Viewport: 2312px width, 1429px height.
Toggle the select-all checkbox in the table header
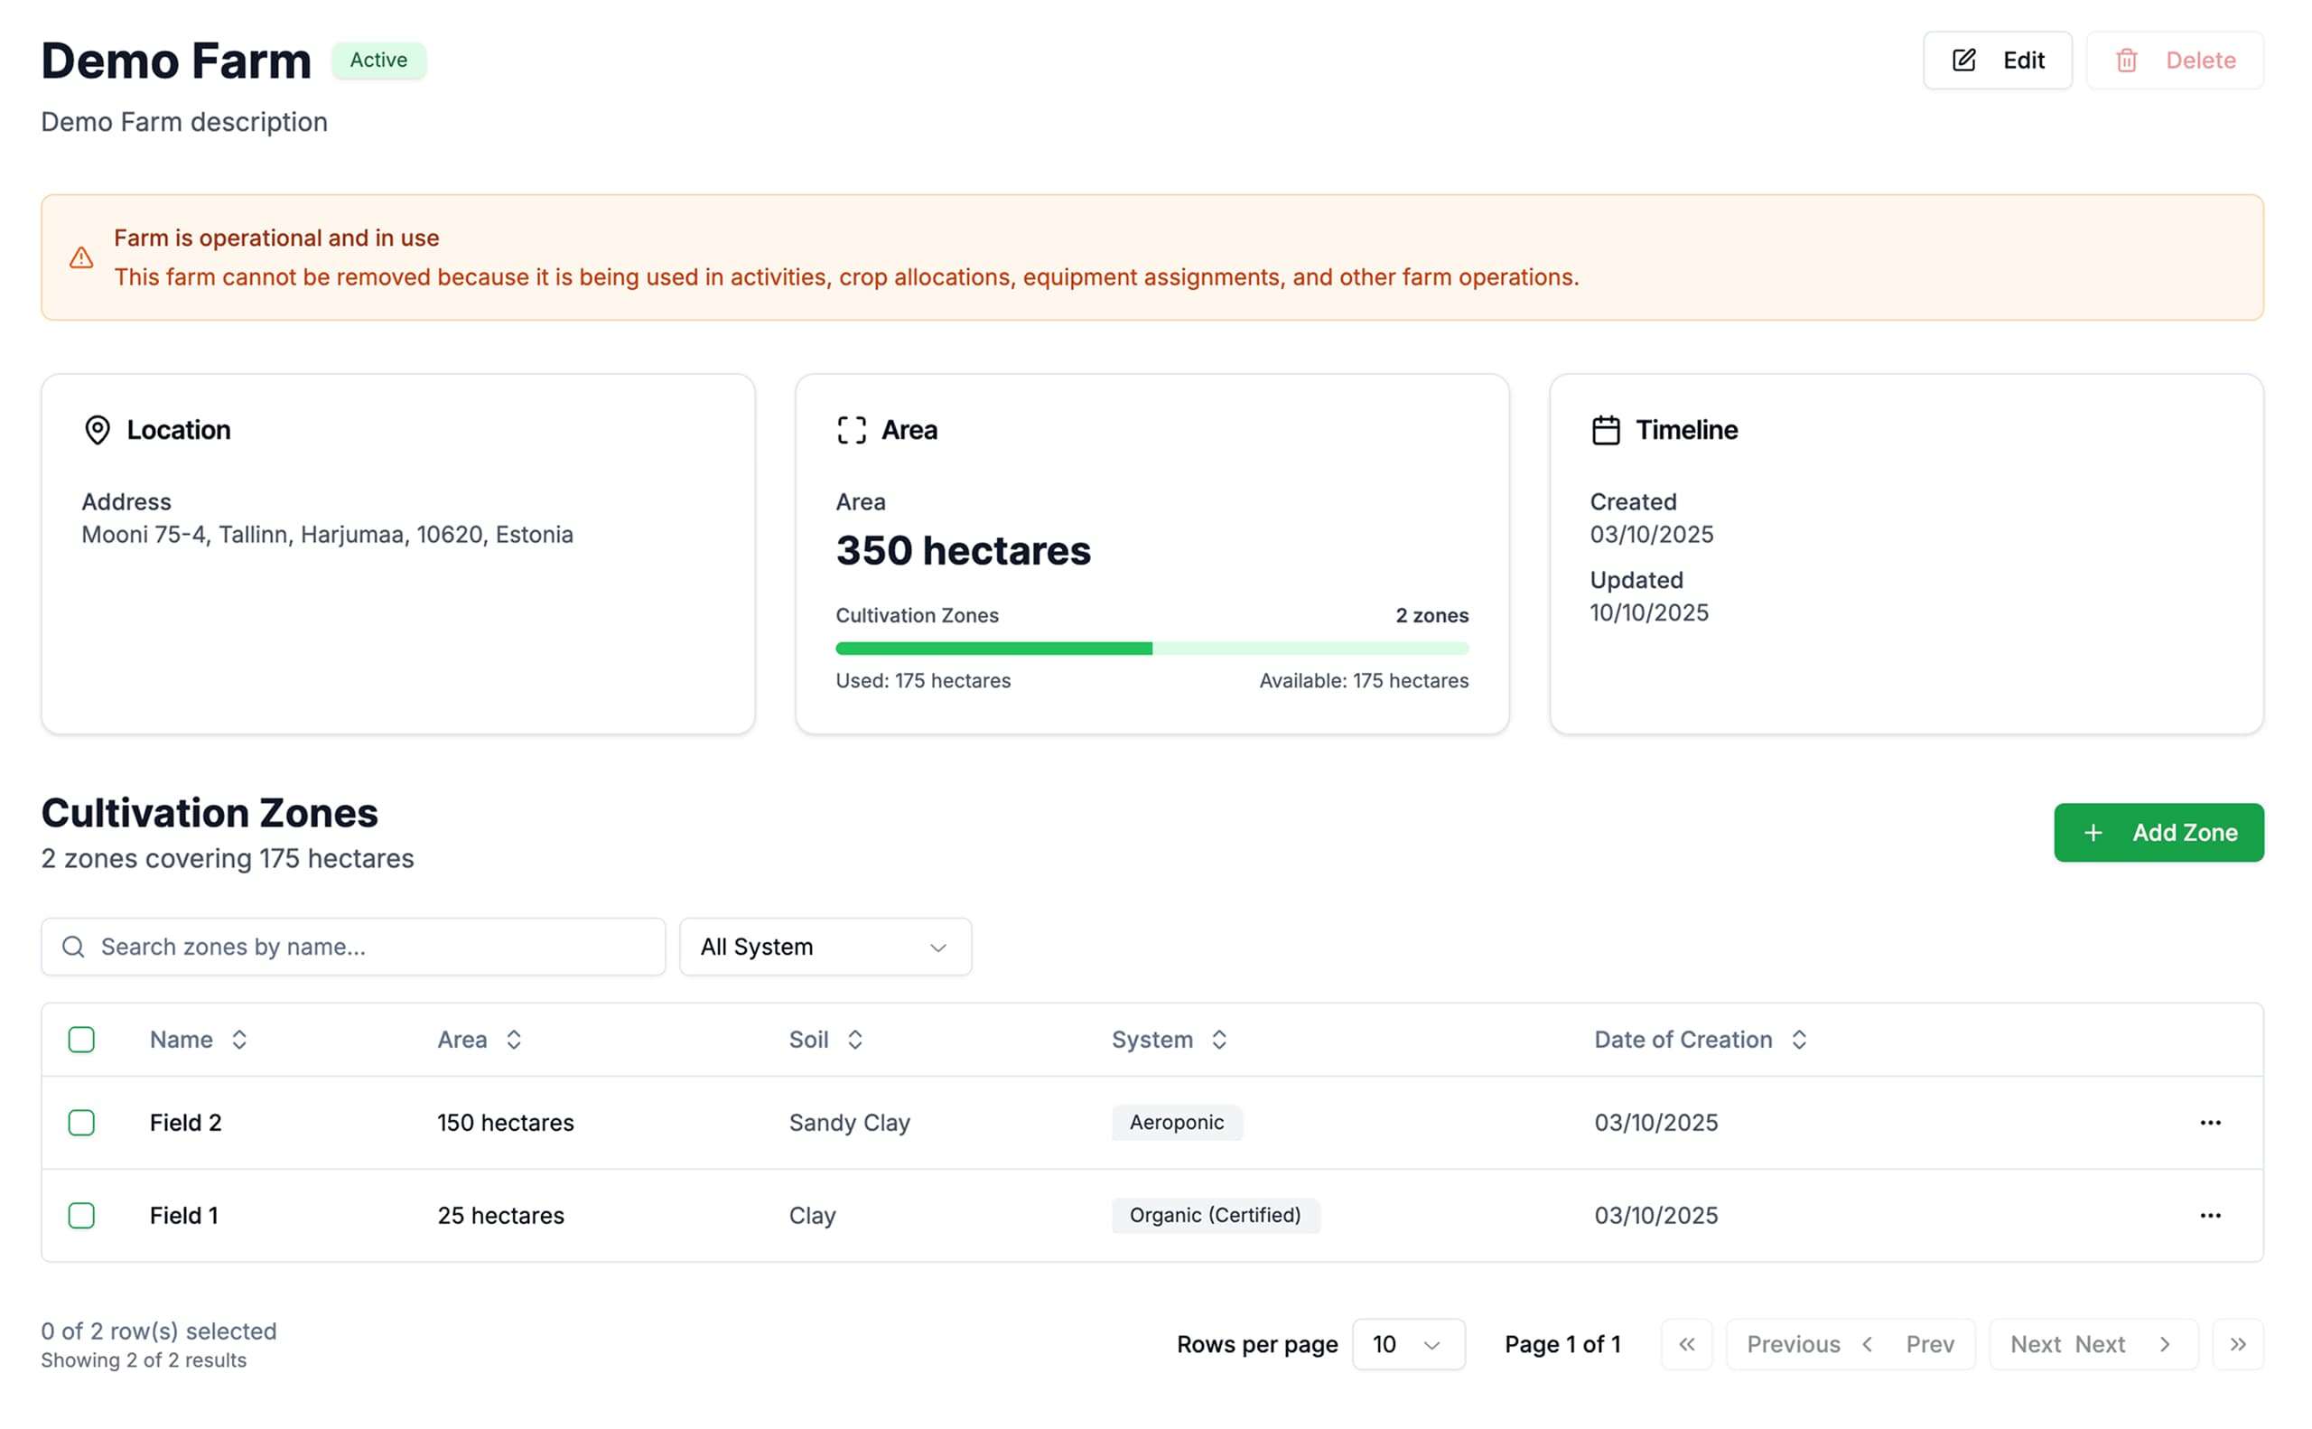(81, 1039)
